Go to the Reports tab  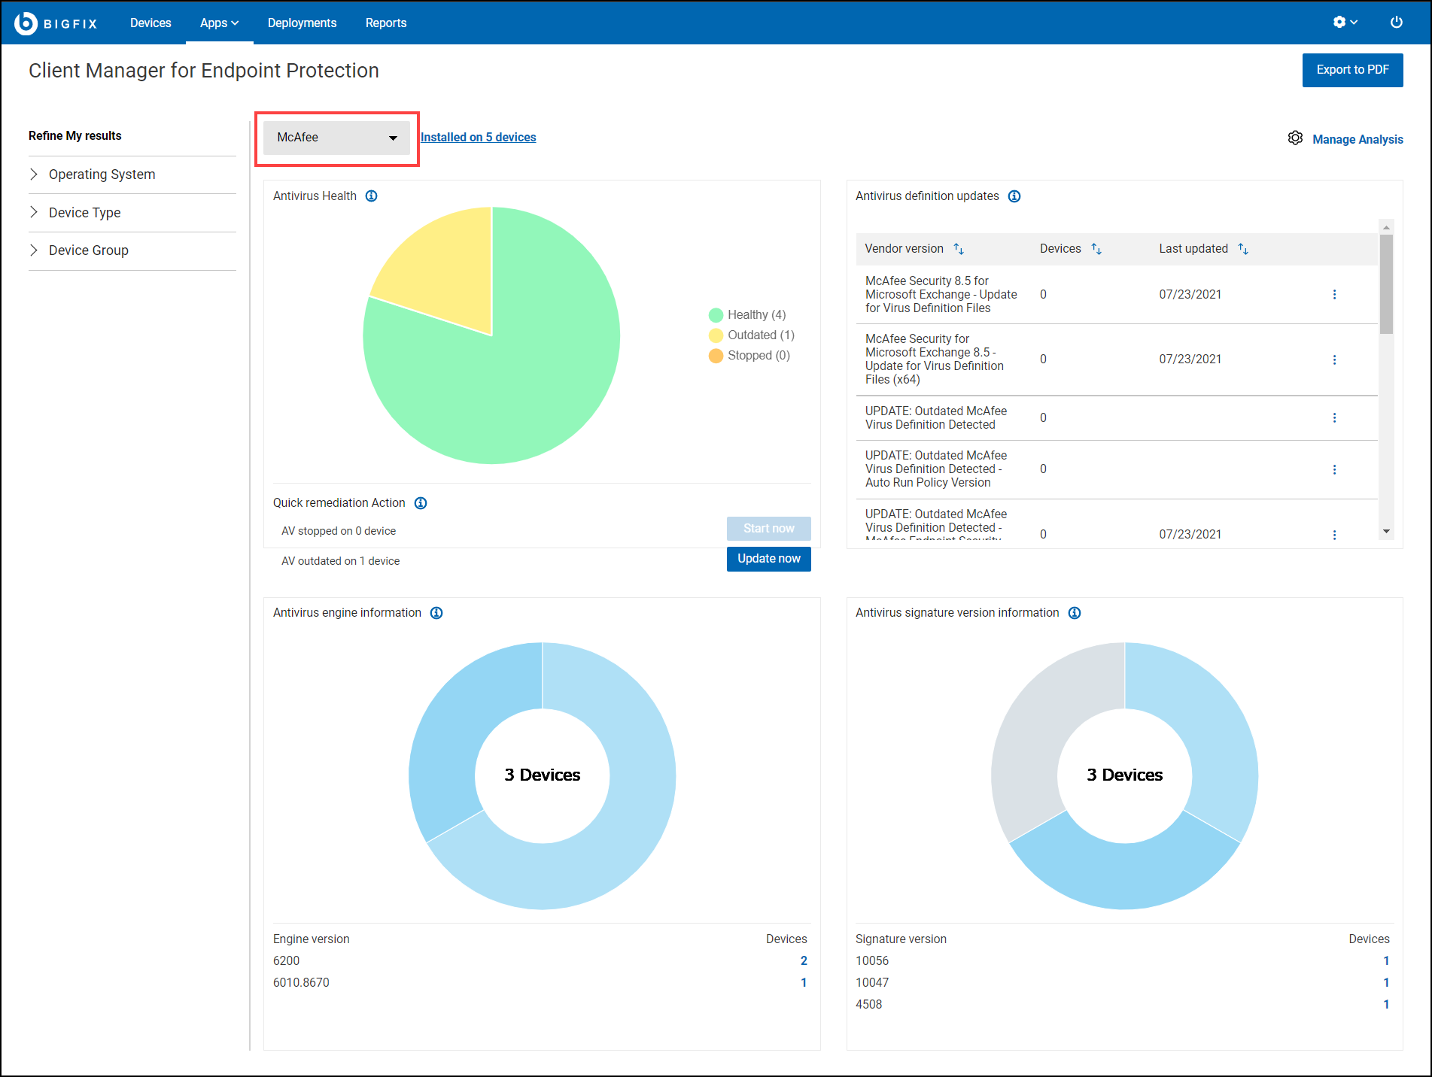(x=385, y=23)
